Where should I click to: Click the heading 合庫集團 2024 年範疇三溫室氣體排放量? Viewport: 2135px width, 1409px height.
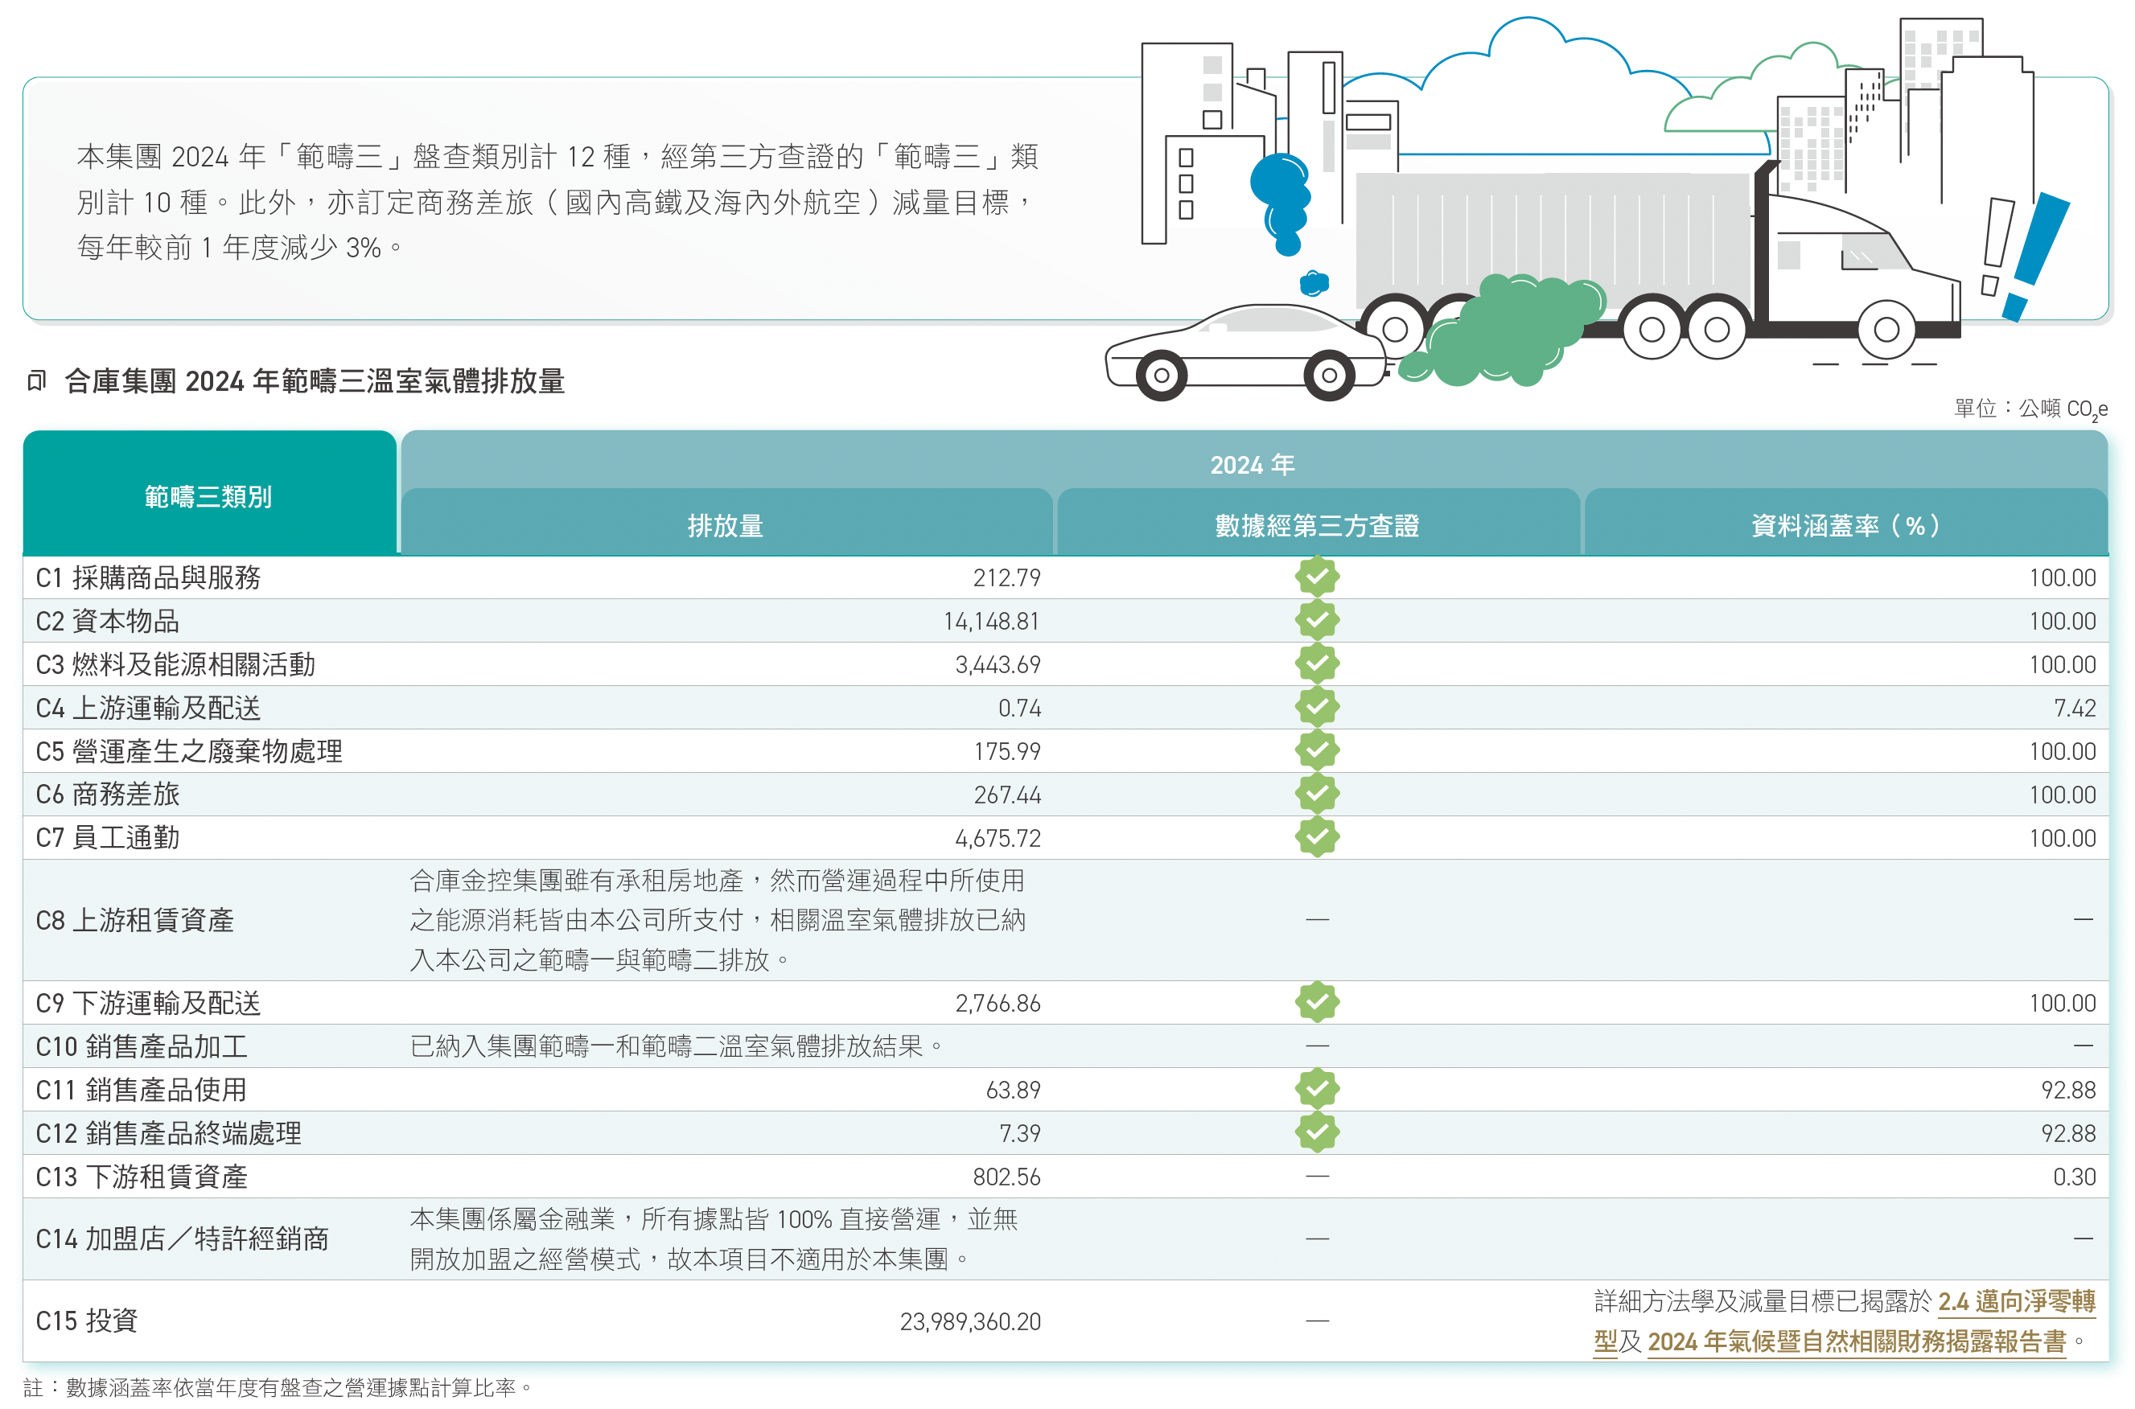click(315, 381)
